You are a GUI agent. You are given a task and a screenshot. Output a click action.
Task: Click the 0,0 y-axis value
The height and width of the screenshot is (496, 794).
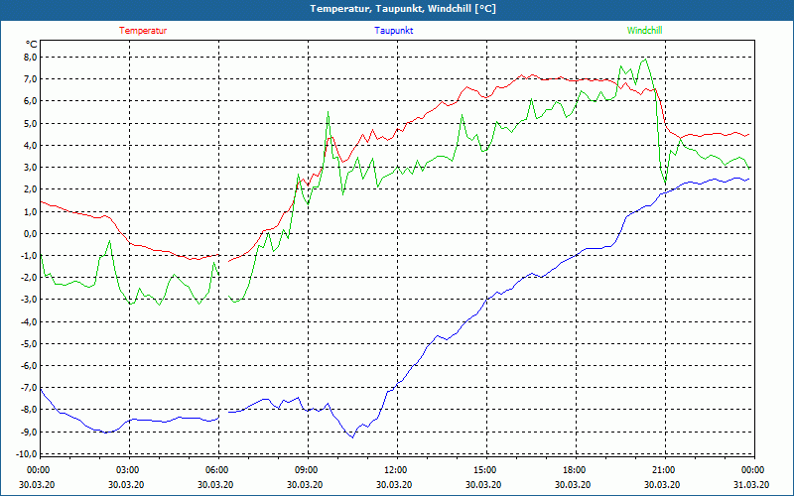(31, 234)
